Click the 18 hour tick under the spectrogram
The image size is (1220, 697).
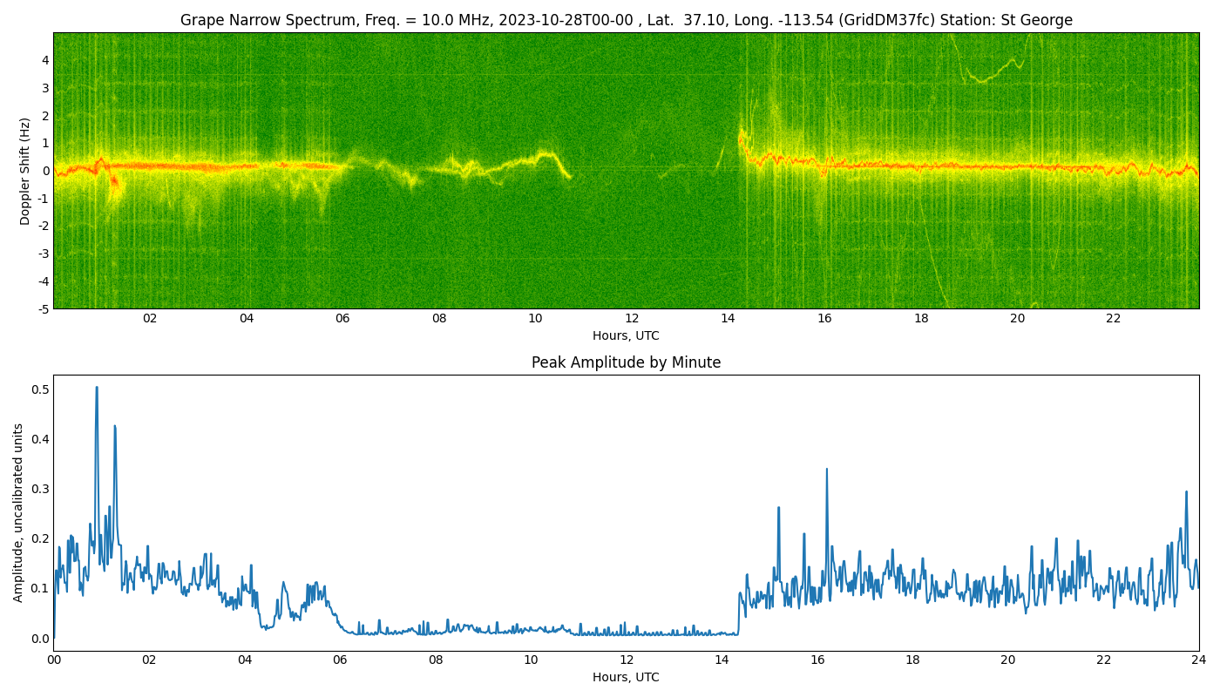(x=921, y=319)
